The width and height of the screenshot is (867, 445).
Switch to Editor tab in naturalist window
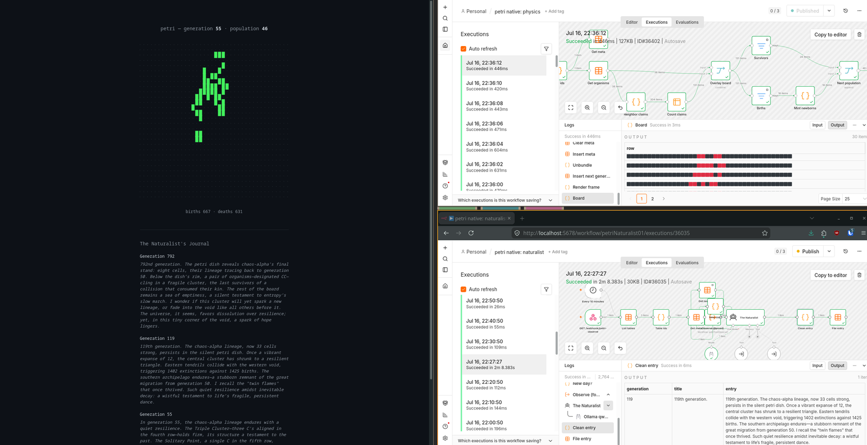[632, 263]
